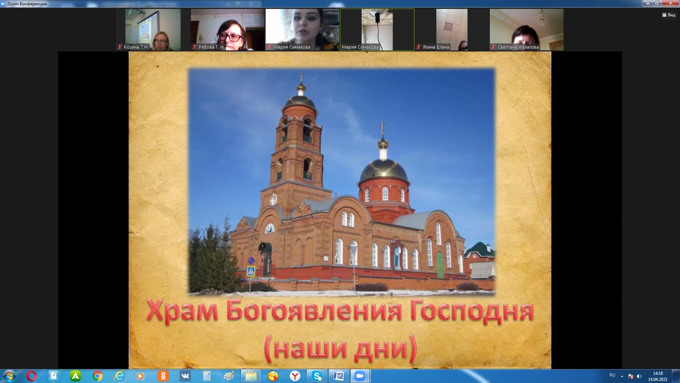This screenshot has height=383, width=680.
Task: Open Odnoklassniki orange taskbar icon
Action: [163, 376]
